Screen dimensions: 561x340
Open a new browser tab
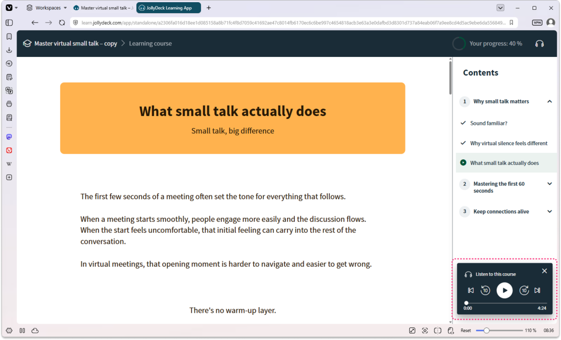click(x=209, y=8)
